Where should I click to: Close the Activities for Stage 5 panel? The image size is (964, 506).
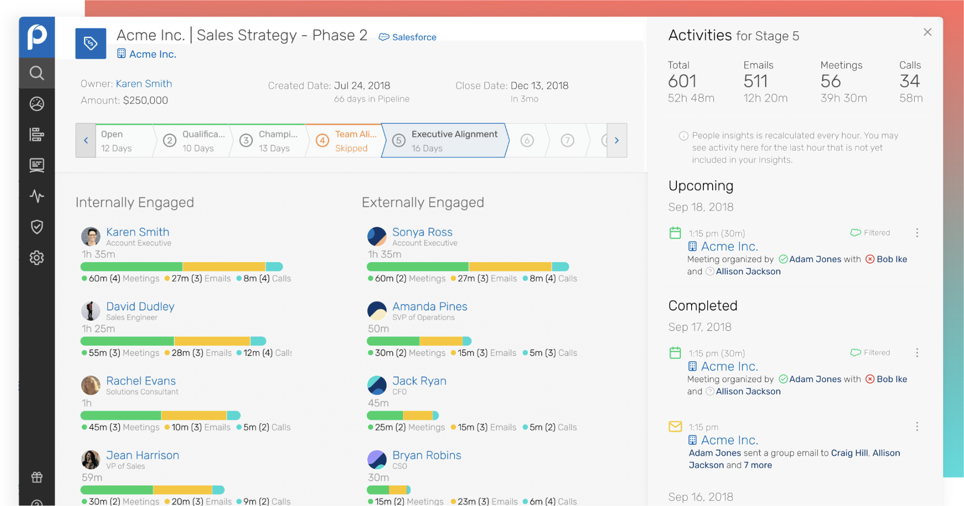[x=927, y=32]
